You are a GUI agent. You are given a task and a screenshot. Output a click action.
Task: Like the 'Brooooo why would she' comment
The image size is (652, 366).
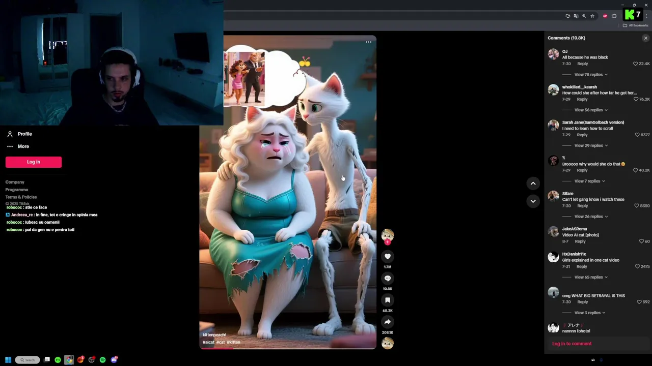[x=635, y=170]
